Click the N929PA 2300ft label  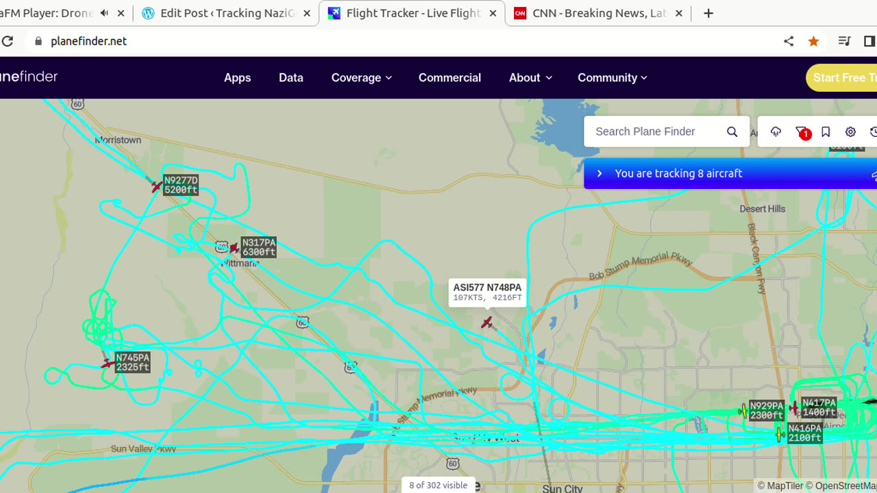767,411
